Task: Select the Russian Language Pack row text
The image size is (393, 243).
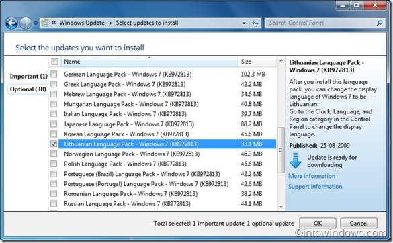Action: point(127,204)
